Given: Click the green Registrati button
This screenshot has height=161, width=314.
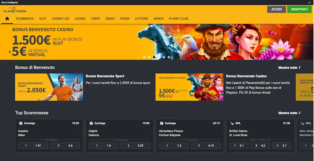Looking at the screenshot, I should point(299,9).
